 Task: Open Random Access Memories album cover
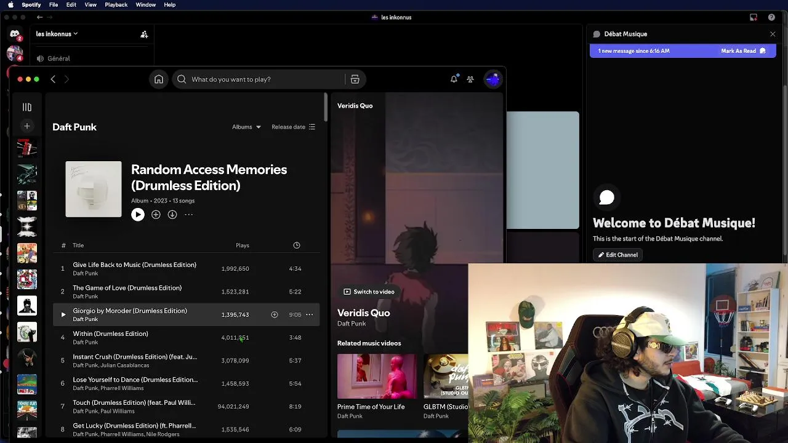[x=94, y=189]
